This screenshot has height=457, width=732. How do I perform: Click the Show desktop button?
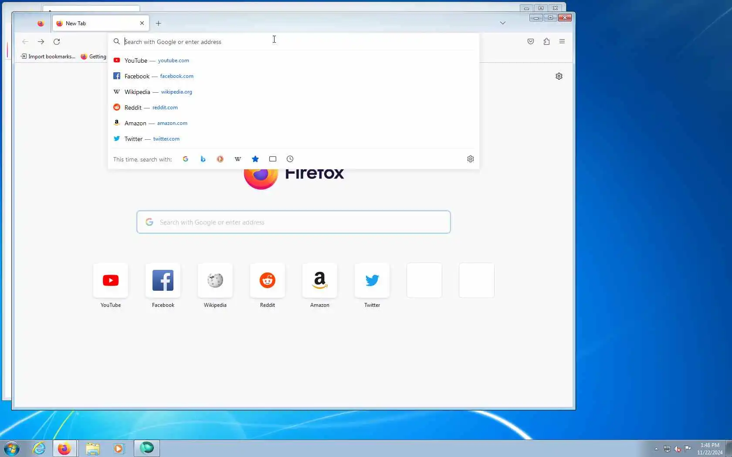click(729, 449)
